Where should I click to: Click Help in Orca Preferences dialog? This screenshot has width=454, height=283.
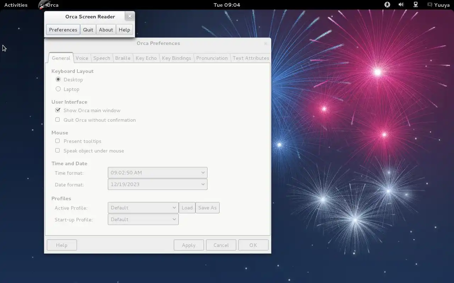pyautogui.click(x=62, y=245)
